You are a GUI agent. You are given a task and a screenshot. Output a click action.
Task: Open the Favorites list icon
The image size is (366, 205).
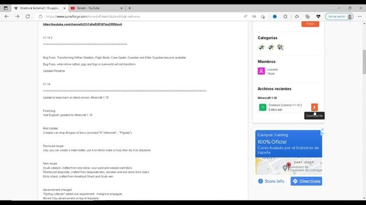coord(297,17)
